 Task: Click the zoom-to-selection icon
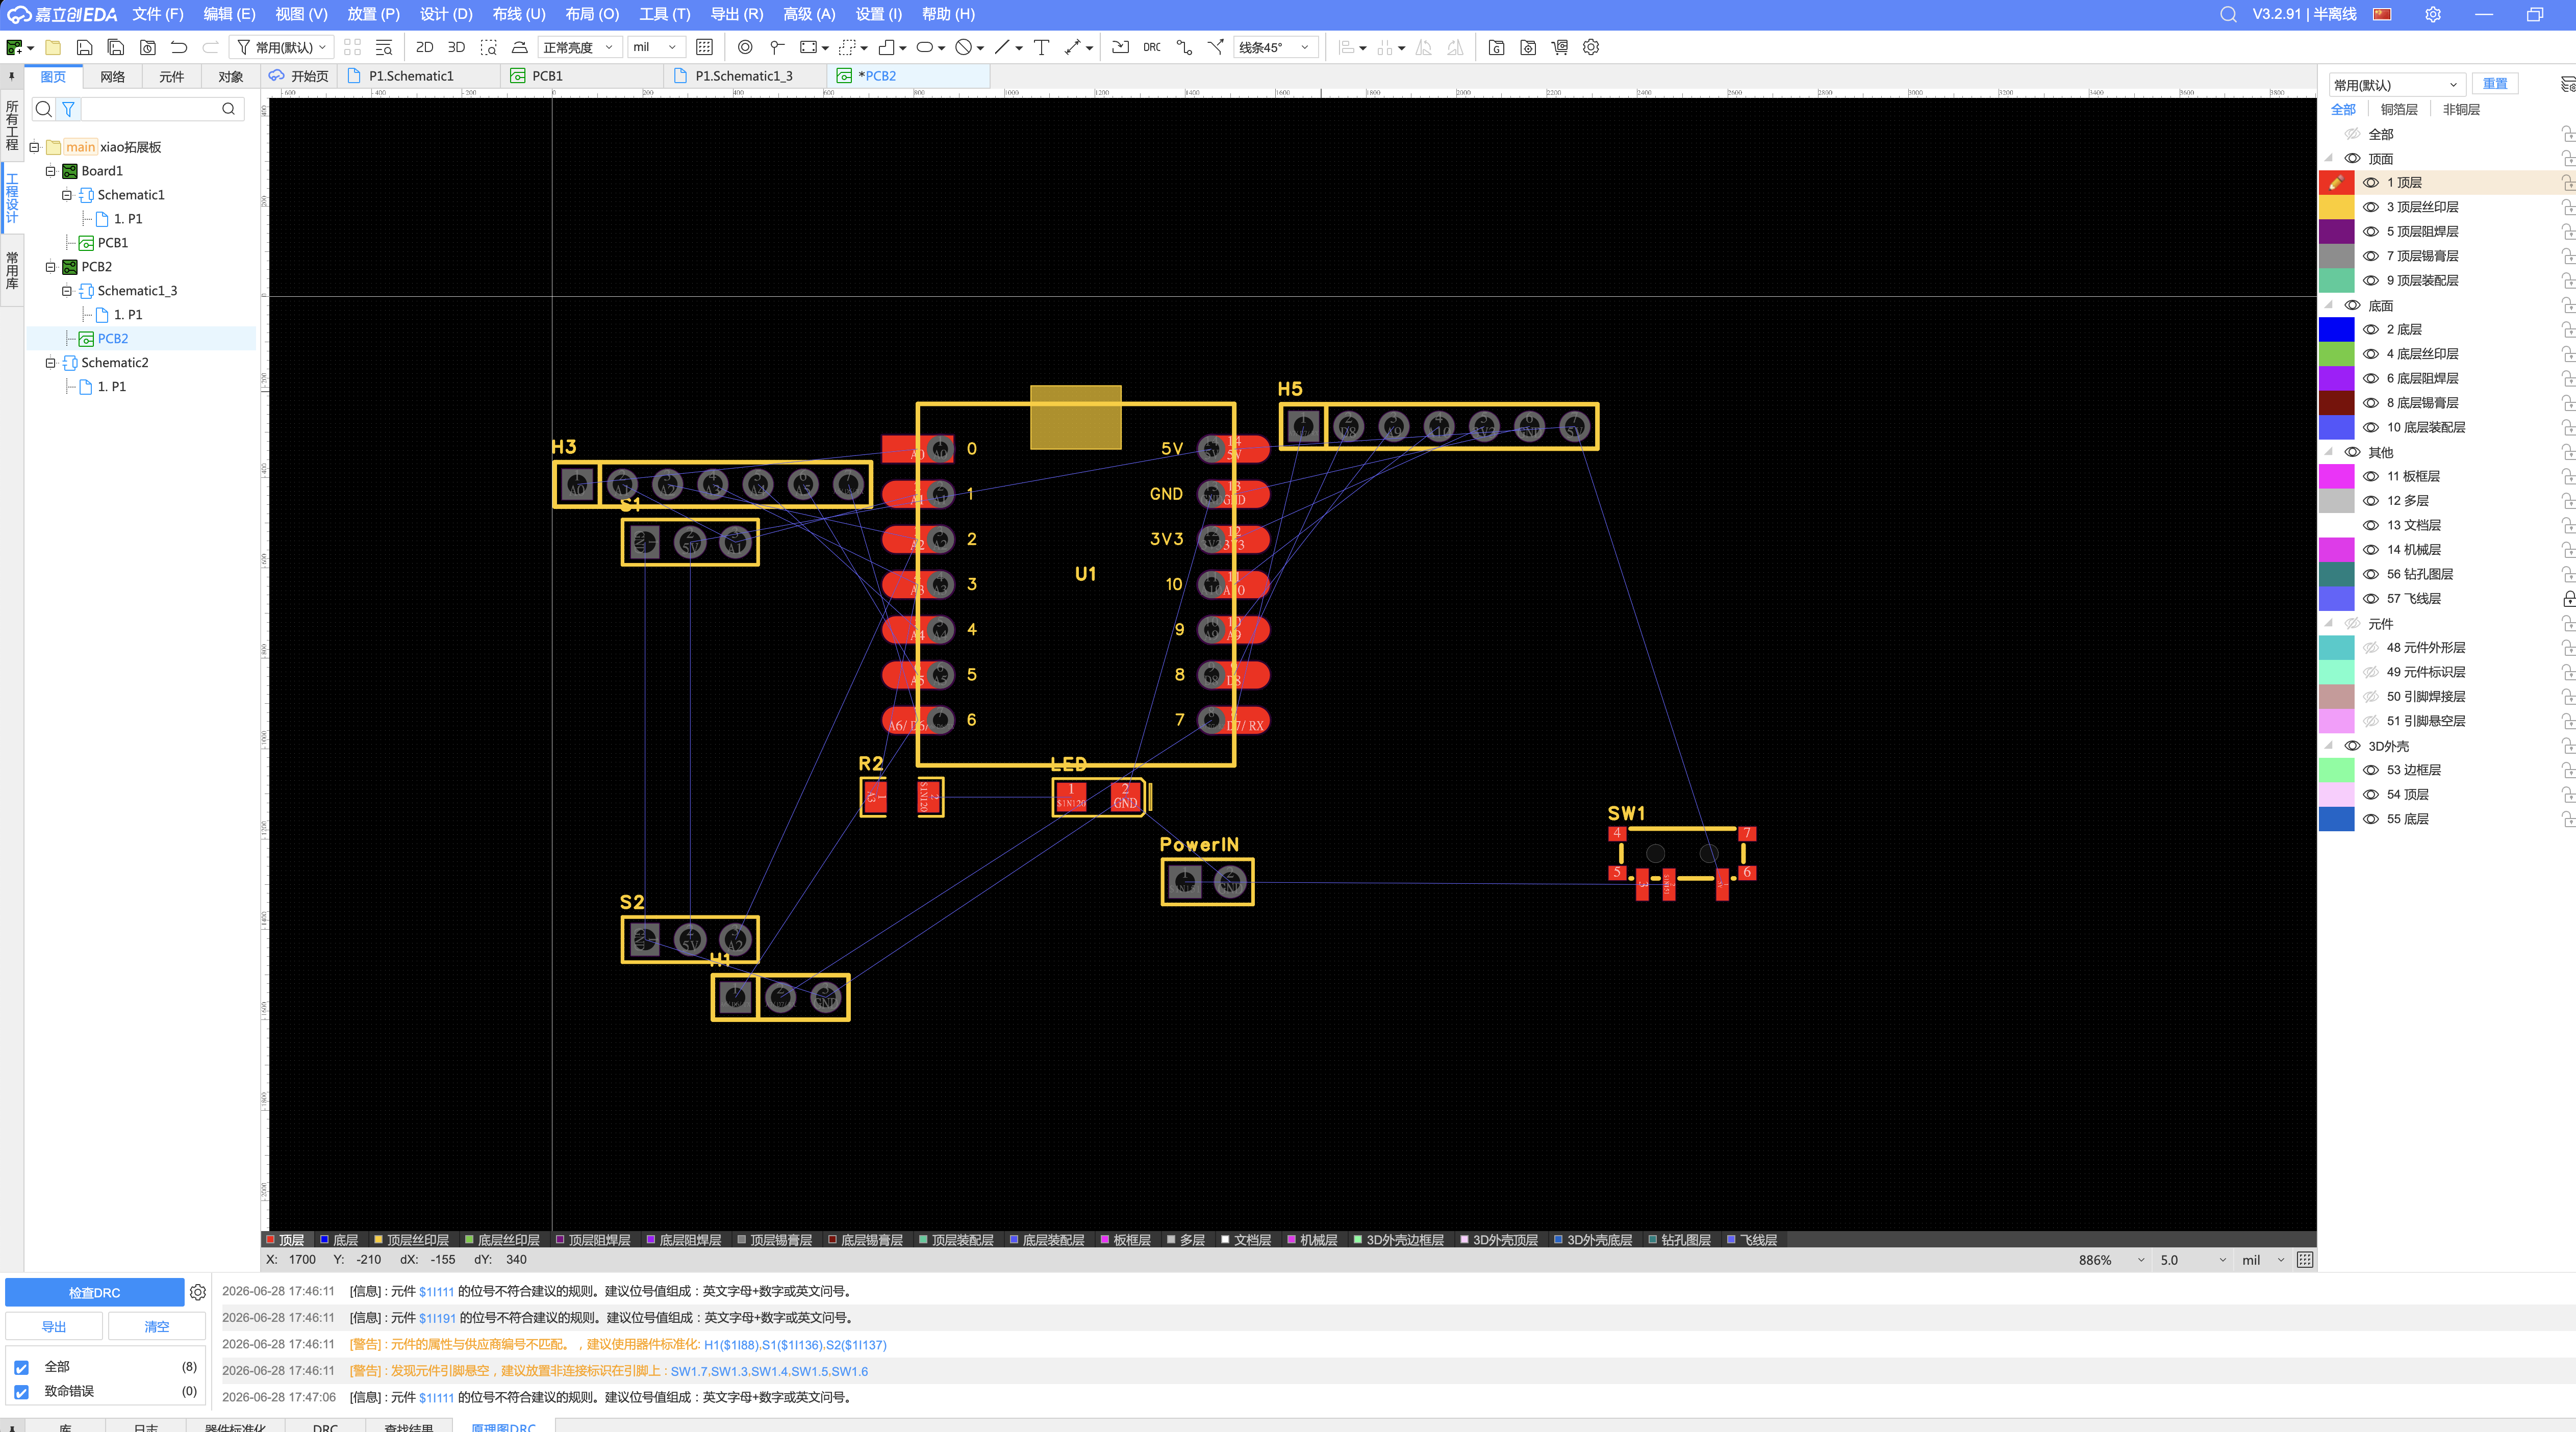(x=488, y=47)
